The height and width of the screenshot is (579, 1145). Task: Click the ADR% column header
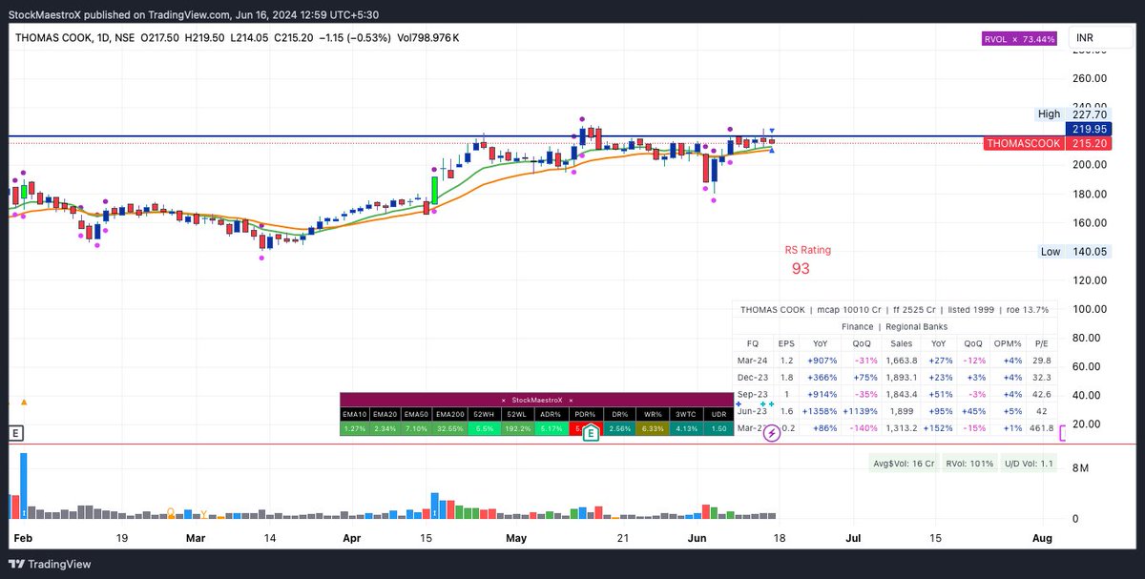click(552, 415)
